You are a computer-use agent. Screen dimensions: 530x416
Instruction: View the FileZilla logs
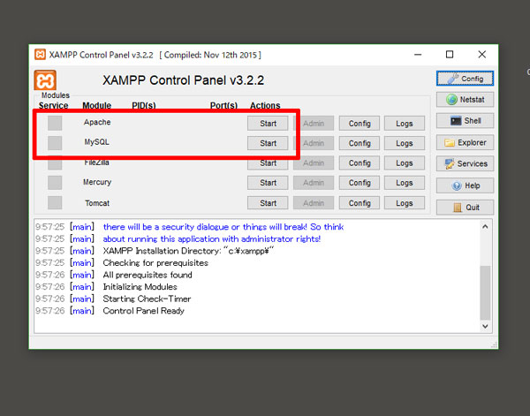405,163
